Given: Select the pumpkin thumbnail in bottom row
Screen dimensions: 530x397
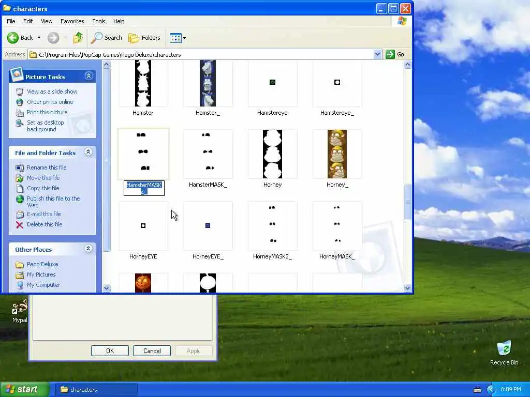Looking at the screenshot, I should point(143,283).
